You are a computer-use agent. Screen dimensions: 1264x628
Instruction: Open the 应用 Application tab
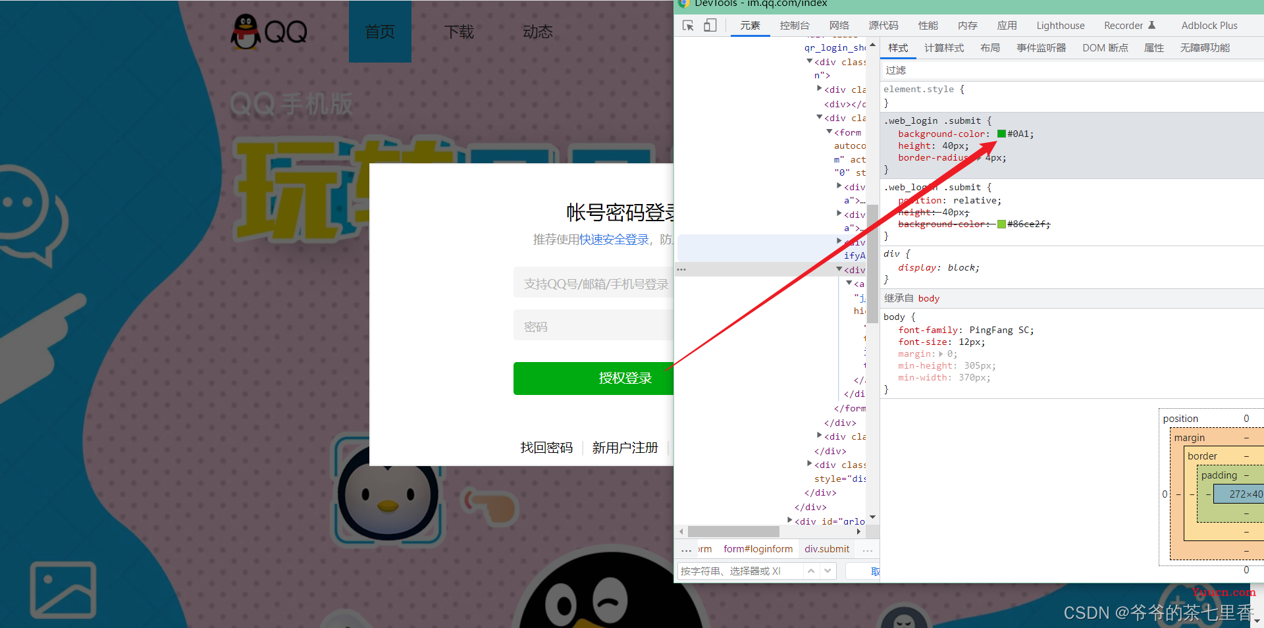coord(1007,26)
